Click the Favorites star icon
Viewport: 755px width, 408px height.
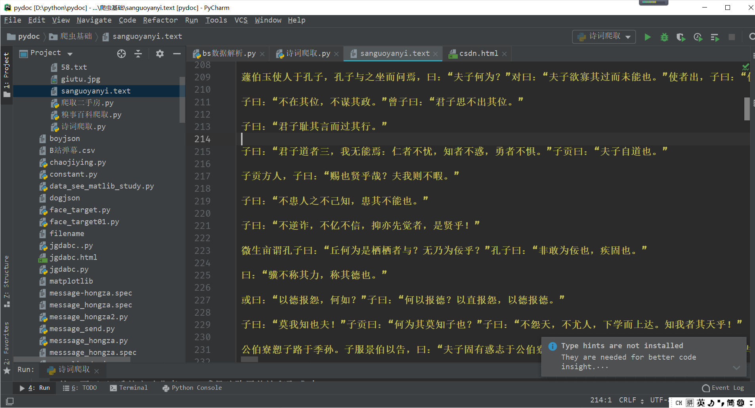7,371
